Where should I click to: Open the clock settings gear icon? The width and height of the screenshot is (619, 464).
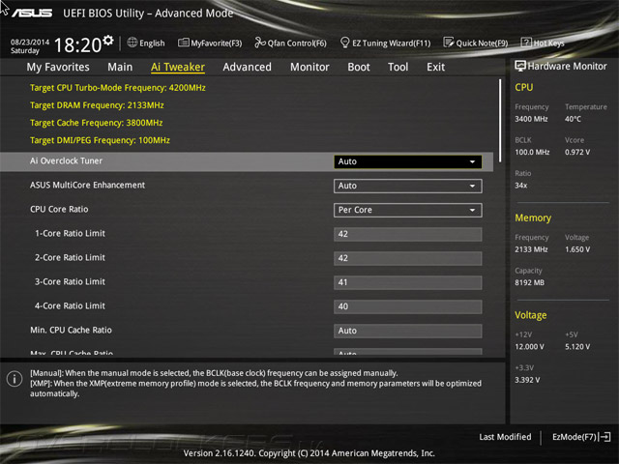click(108, 41)
